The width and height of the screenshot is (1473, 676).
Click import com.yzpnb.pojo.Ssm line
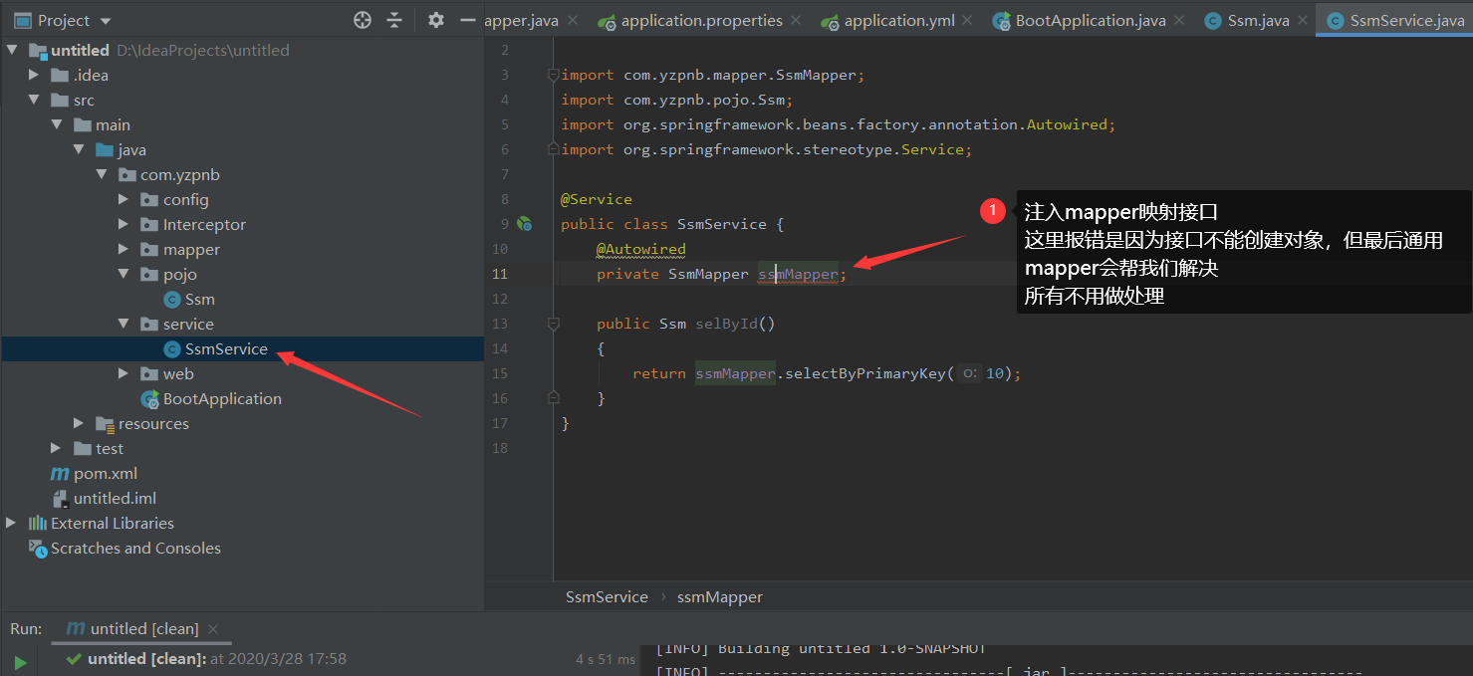pos(676,100)
